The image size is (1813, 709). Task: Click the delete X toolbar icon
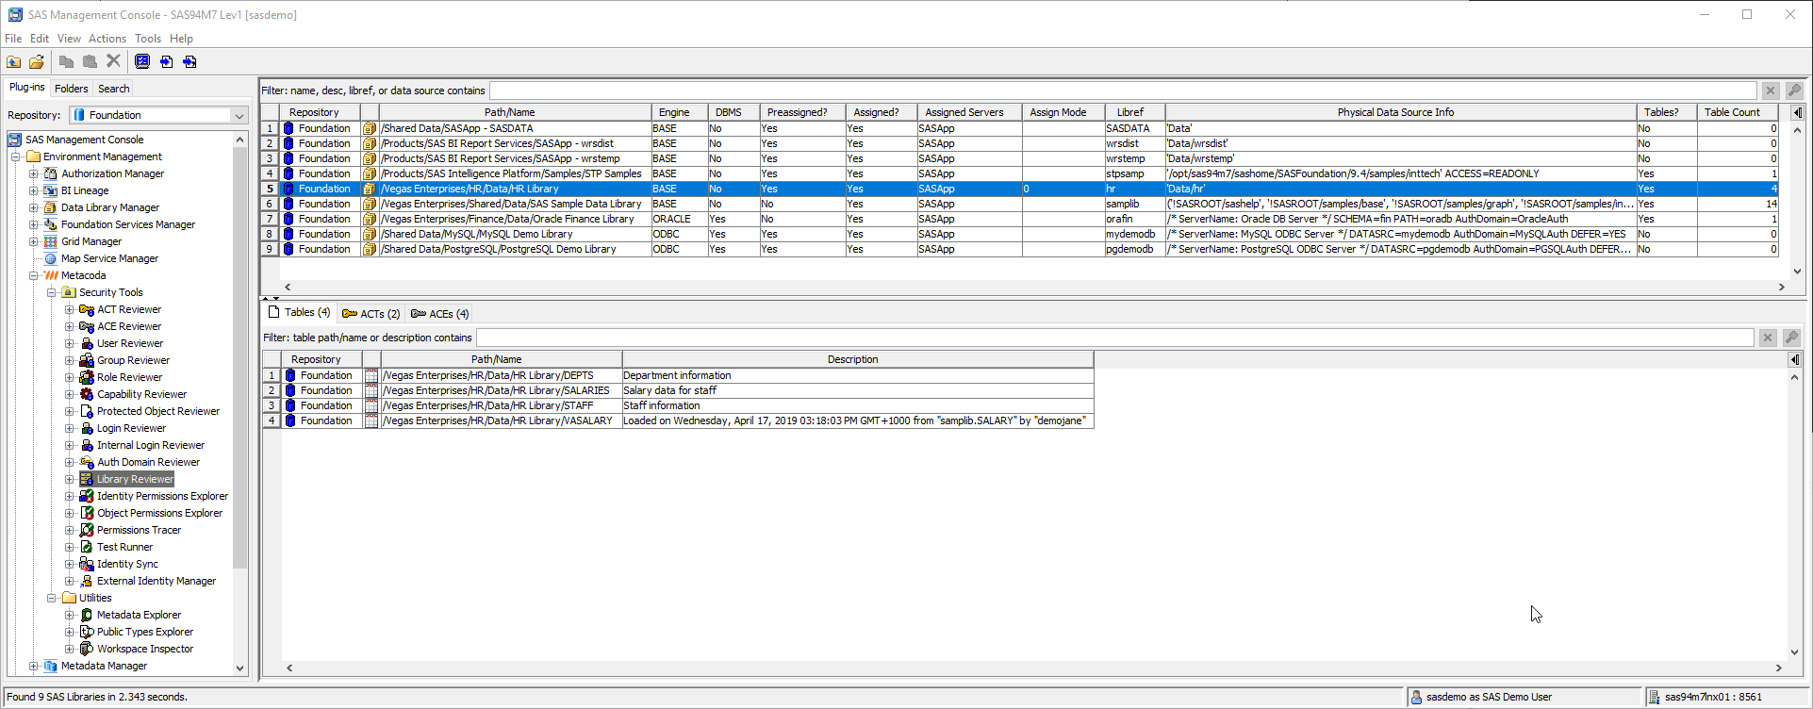point(113,61)
